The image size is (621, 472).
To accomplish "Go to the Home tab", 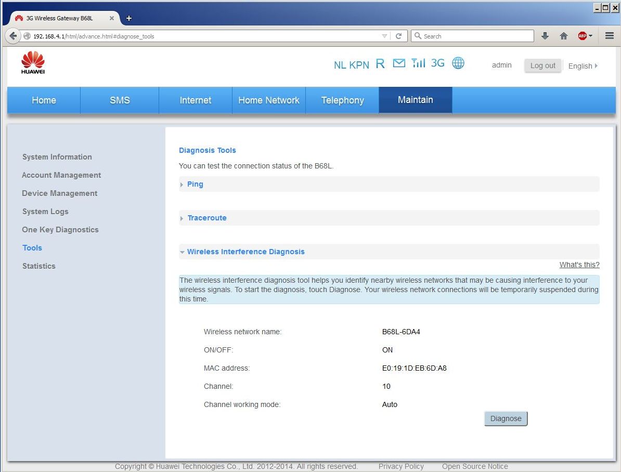I will [x=44, y=100].
